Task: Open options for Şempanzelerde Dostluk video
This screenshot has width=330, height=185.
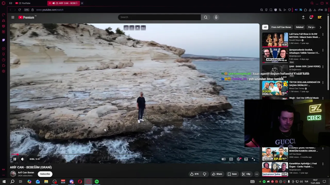Action: click(323, 50)
